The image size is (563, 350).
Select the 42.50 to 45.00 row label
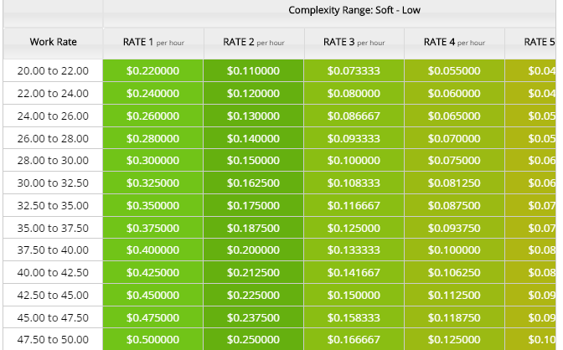coord(53,296)
